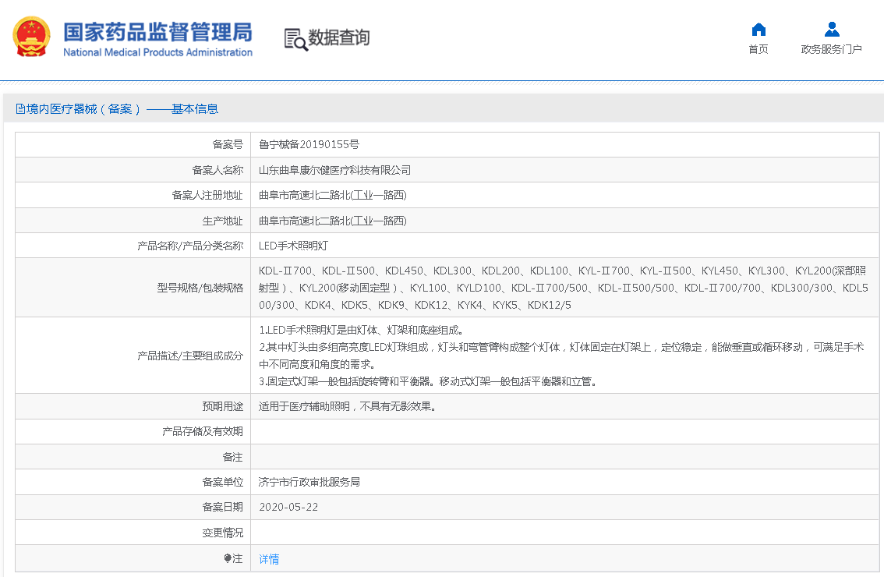Click the 数据查询 magnifier icon
Screen dimensions: 884x577
tap(295, 39)
